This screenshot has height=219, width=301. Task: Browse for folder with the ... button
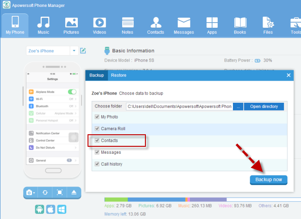tap(238, 106)
